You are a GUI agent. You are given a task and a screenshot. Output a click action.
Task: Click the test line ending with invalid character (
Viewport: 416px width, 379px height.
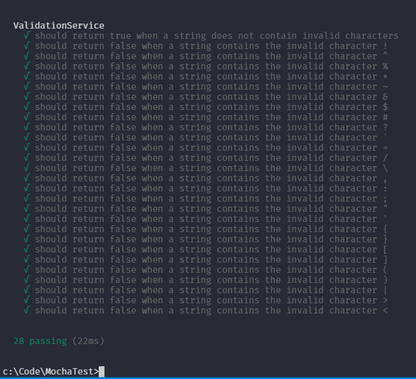click(206, 270)
